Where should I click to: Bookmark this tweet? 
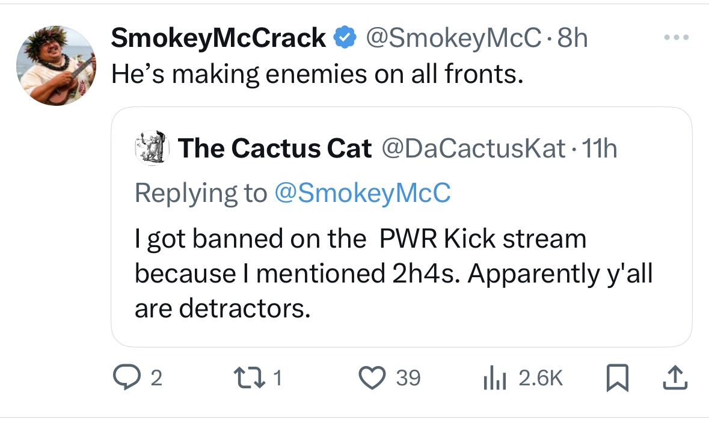(x=617, y=378)
